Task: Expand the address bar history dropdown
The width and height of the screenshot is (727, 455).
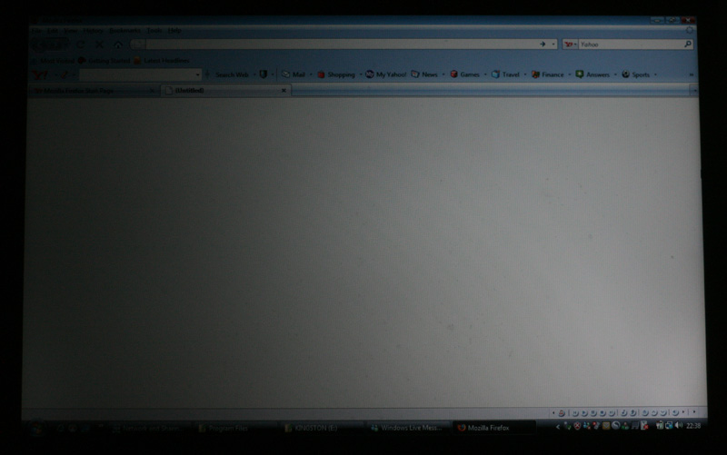Action: [x=553, y=45]
